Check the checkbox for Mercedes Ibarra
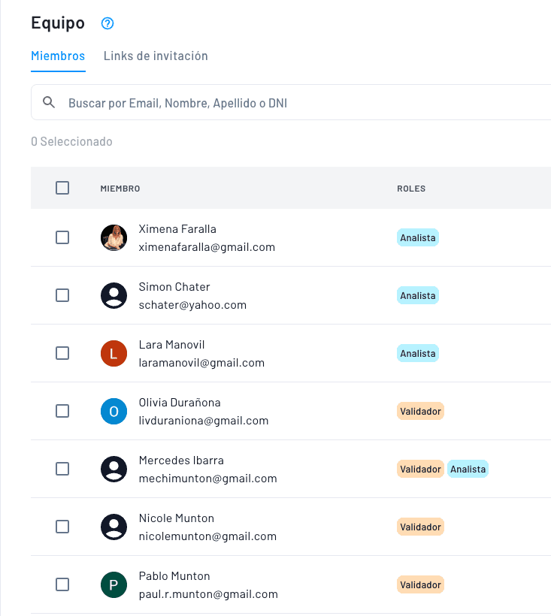This screenshot has width=551, height=616. click(x=62, y=469)
